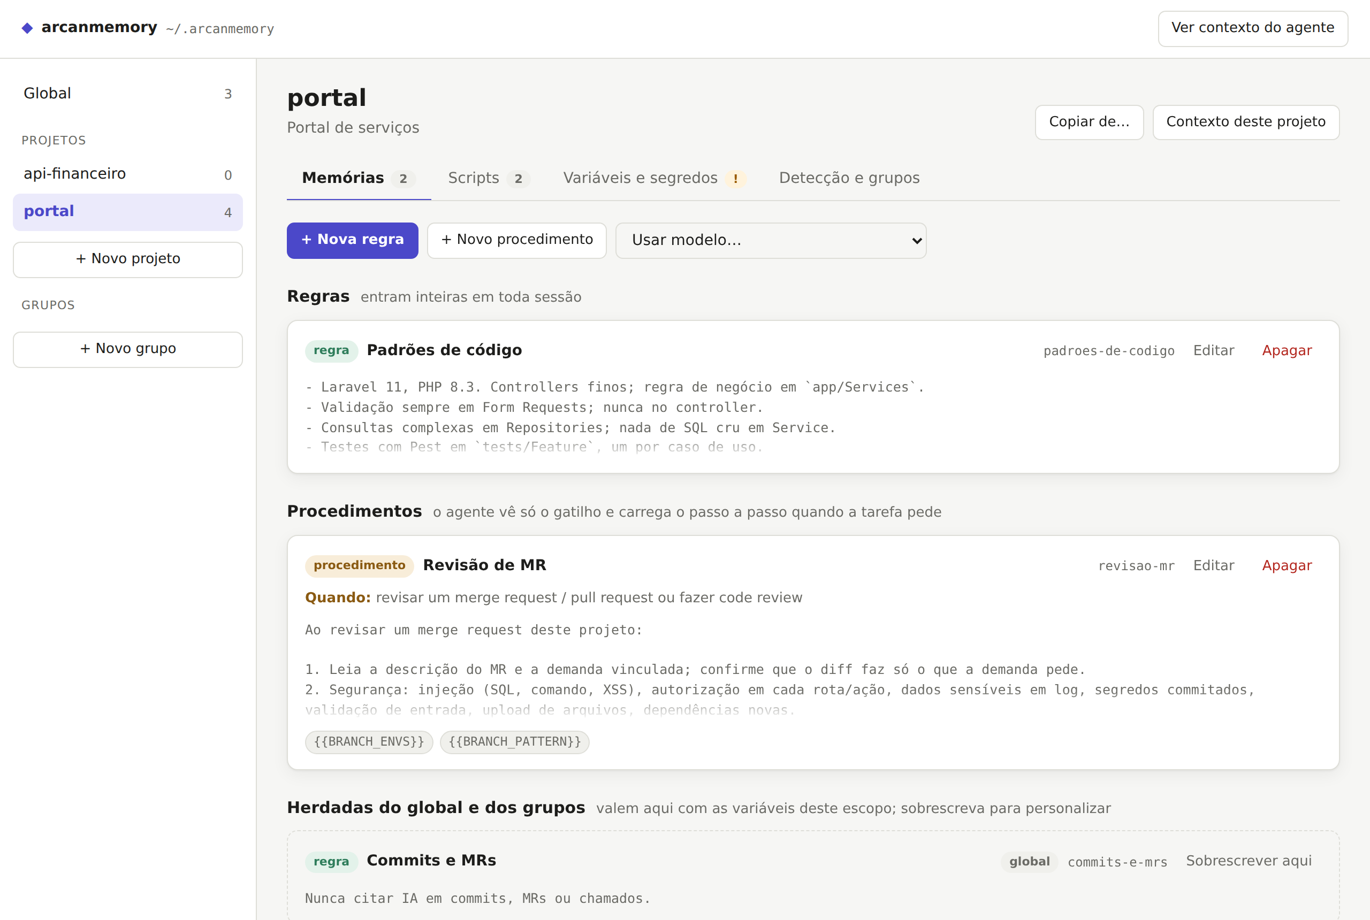Viewport: 1370px width, 920px height.
Task: Click the Commits e MRs title
Action: (x=431, y=861)
